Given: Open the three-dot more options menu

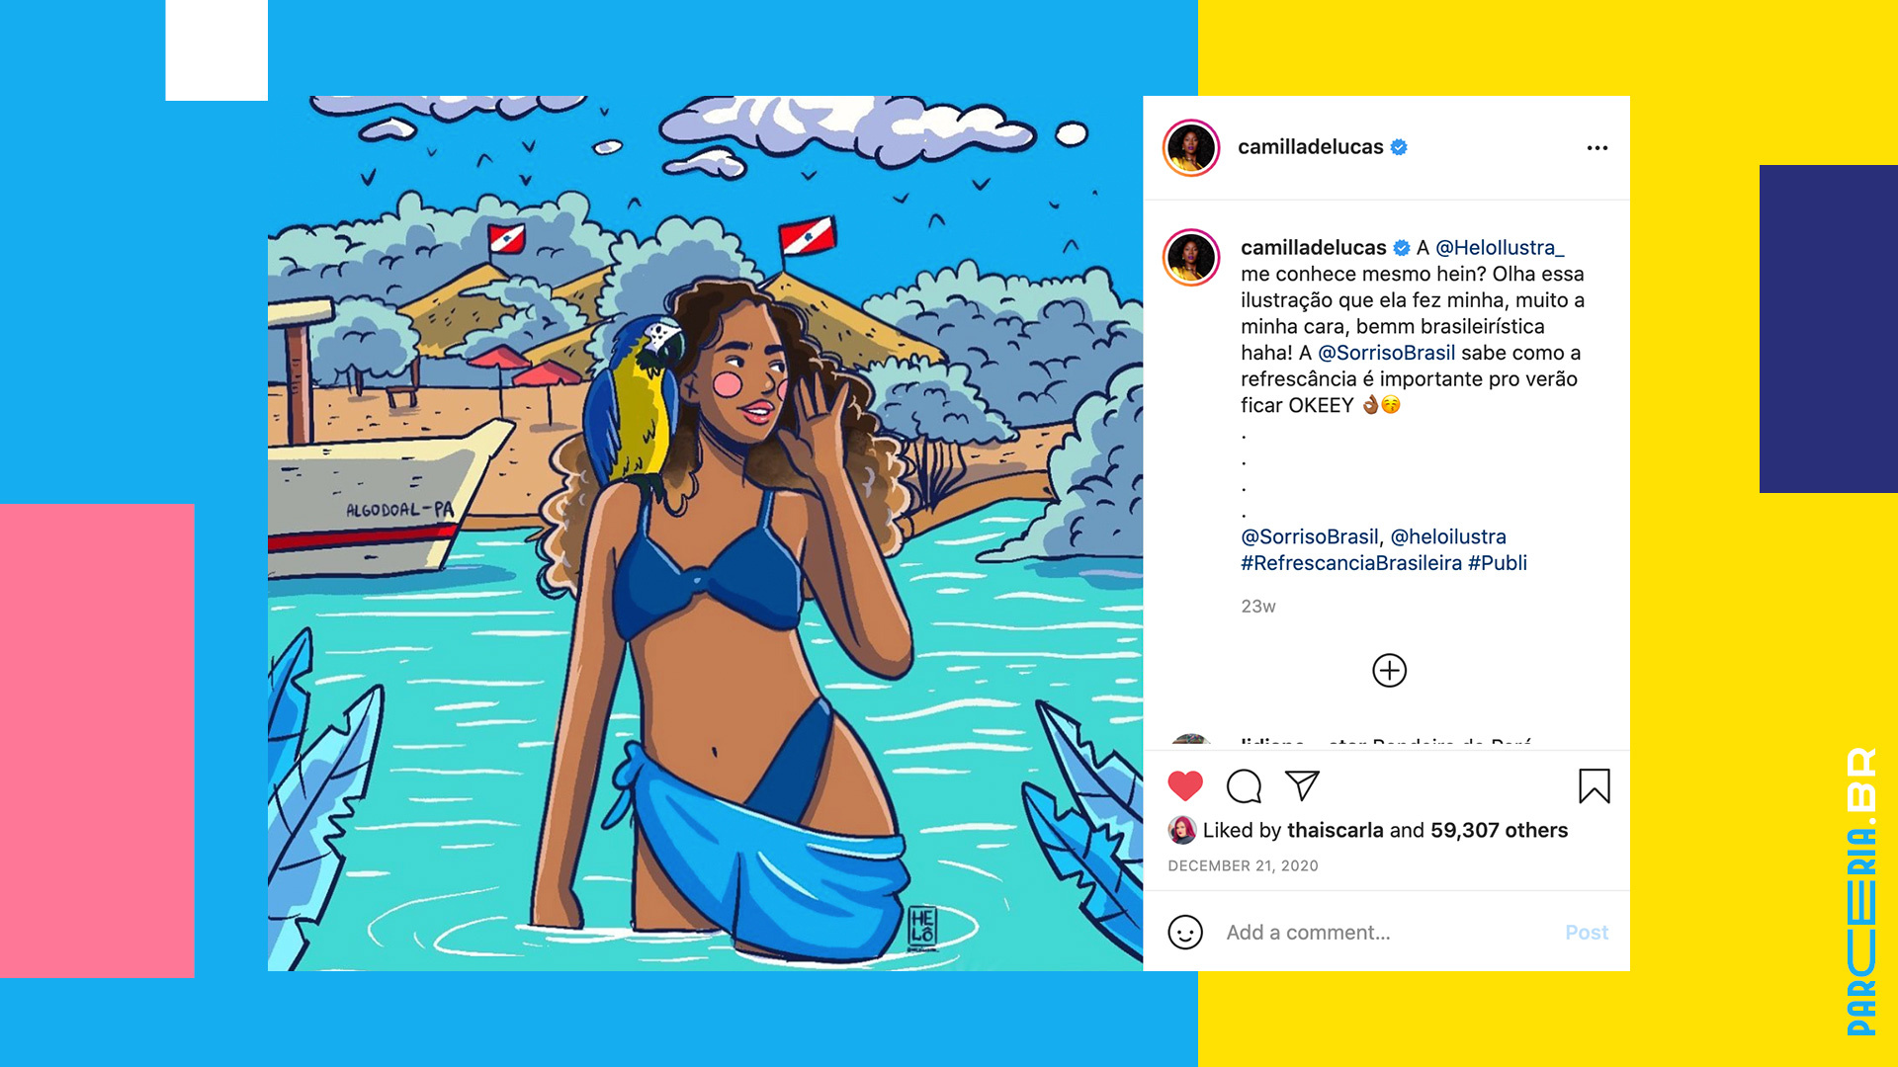Looking at the screenshot, I should 1597,148.
